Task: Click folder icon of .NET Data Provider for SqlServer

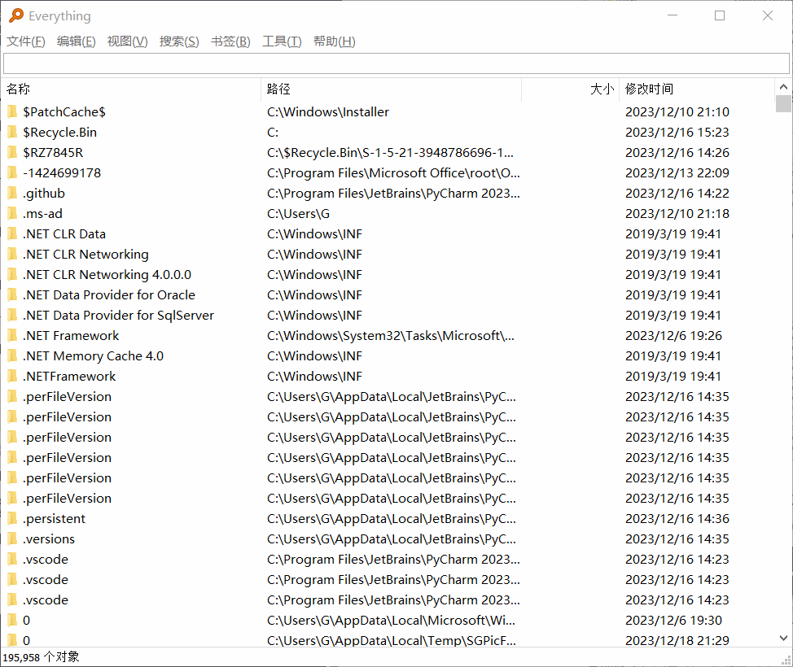Action: (x=13, y=316)
